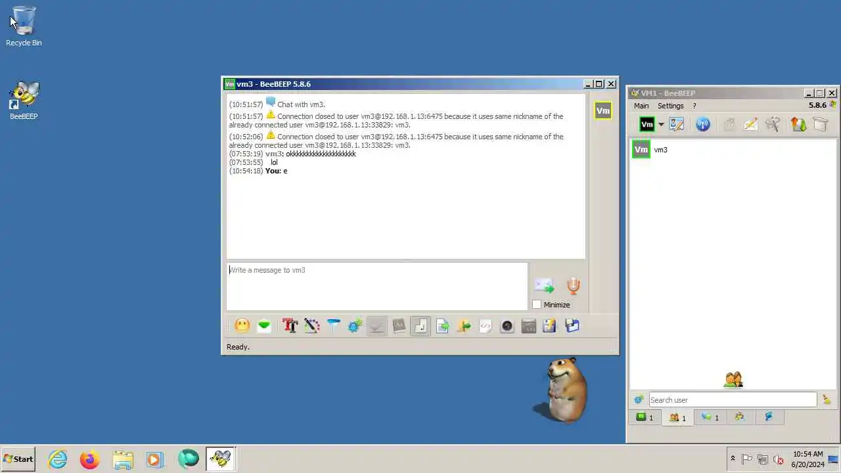841x473 pixels.
Task: Toggle the grayed double-chevron toolbar button
Action: [x=377, y=326]
